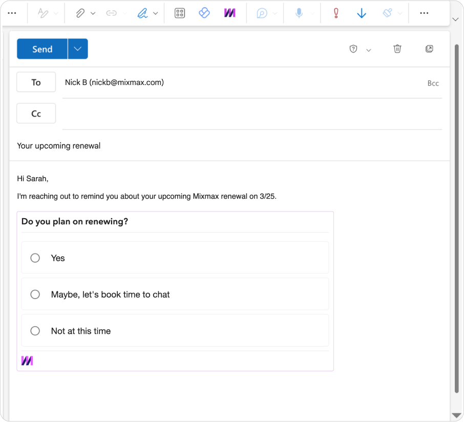The width and height of the screenshot is (464, 422).
Task: Collapse the toolbar with the bottom-right chevron
Action: pyautogui.click(x=455, y=19)
